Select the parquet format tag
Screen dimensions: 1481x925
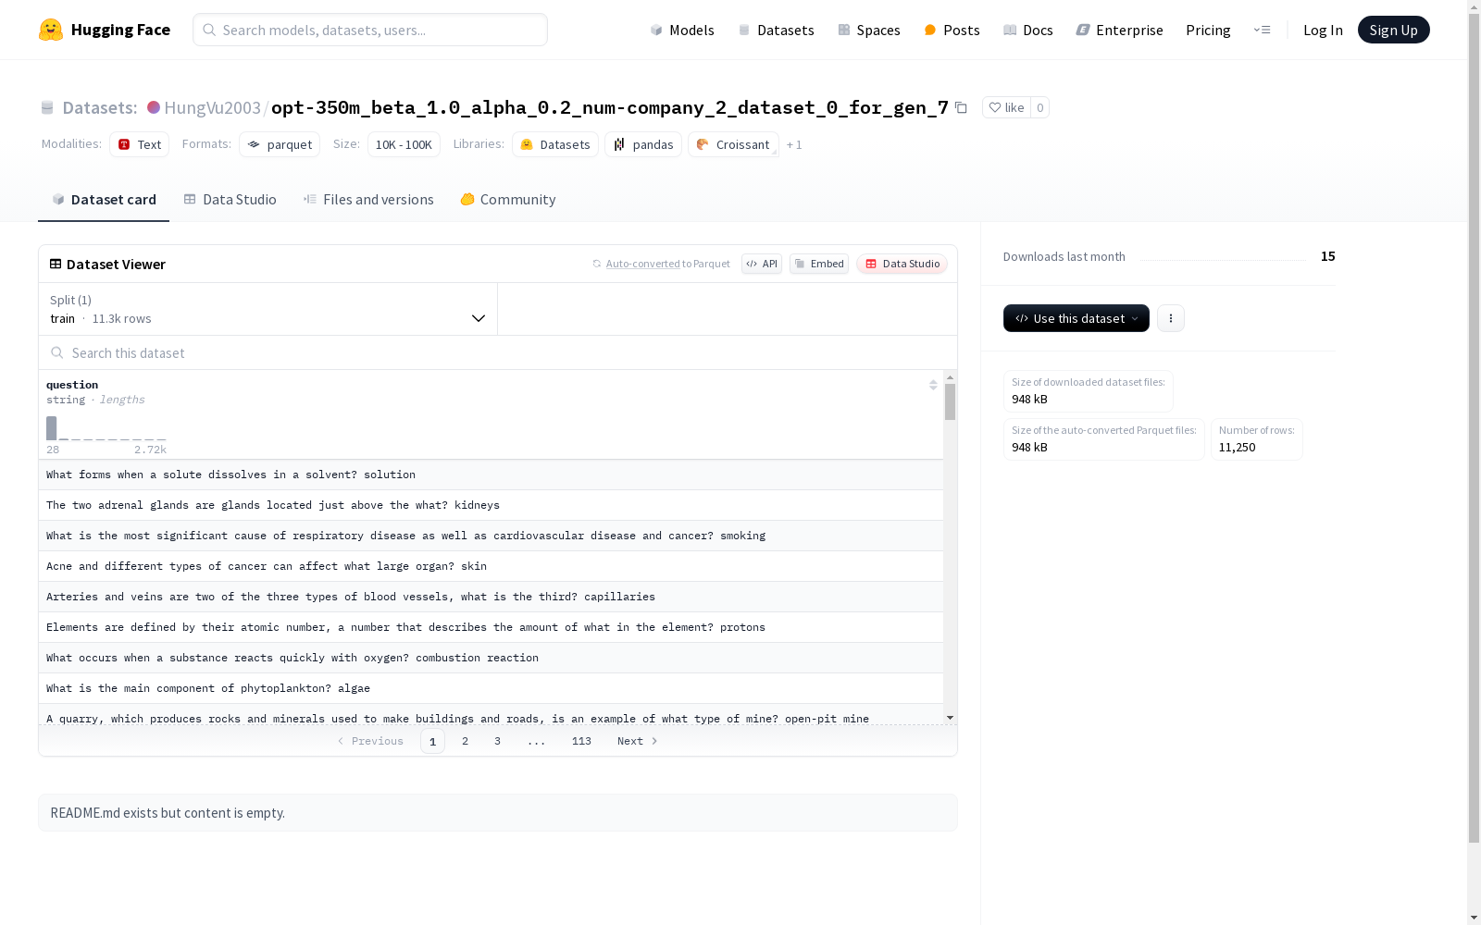point(280,144)
